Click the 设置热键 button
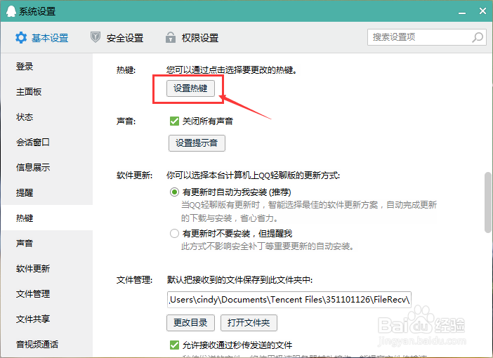493x358 pixels. tap(190, 88)
